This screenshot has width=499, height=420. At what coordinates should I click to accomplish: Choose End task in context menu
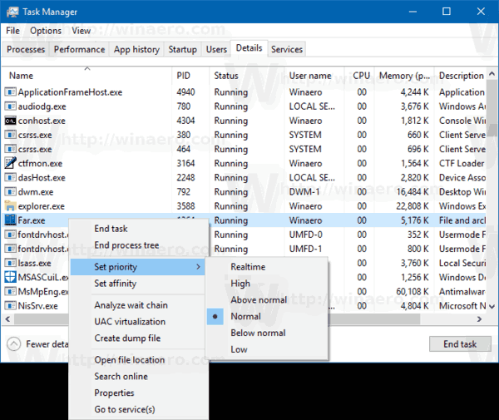pos(138,229)
